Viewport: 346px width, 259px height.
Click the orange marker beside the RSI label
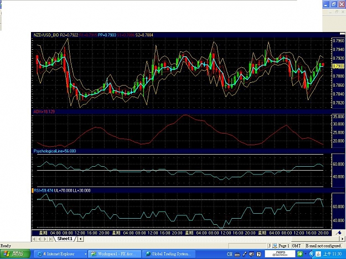pos(33,191)
